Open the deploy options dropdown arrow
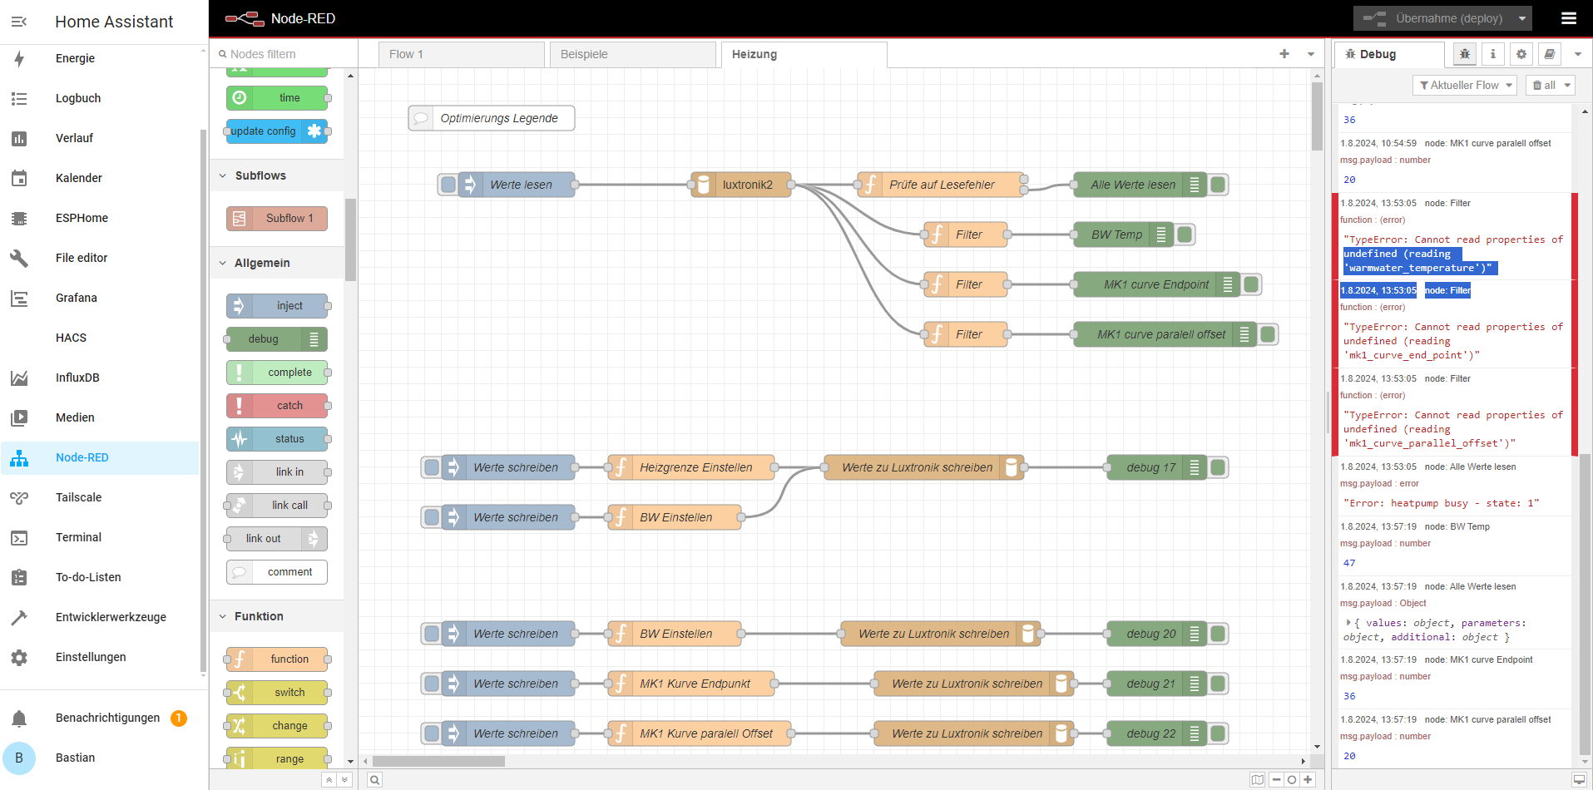The image size is (1593, 790). [x=1522, y=18]
